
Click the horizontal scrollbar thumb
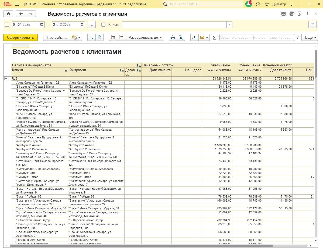click(141, 246)
